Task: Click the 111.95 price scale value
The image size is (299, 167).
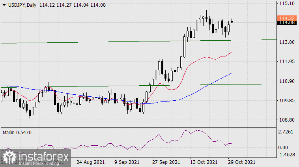Action: [287, 62]
